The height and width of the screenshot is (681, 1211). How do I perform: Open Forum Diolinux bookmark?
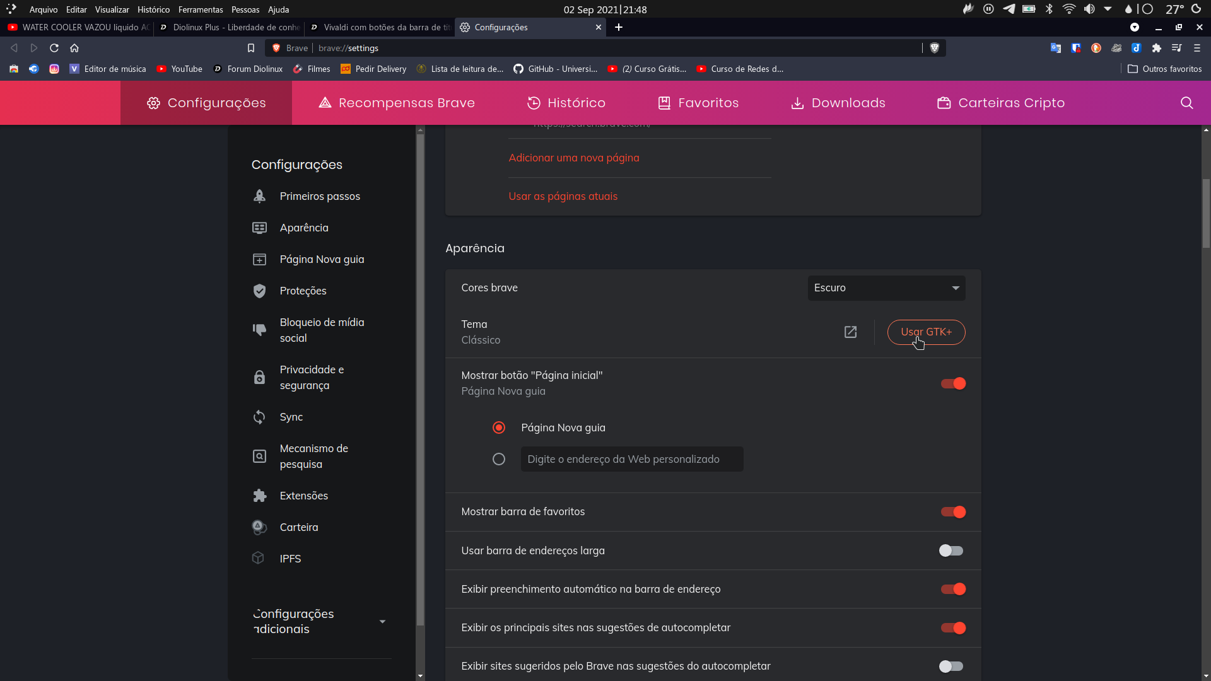pyautogui.click(x=248, y=69)
